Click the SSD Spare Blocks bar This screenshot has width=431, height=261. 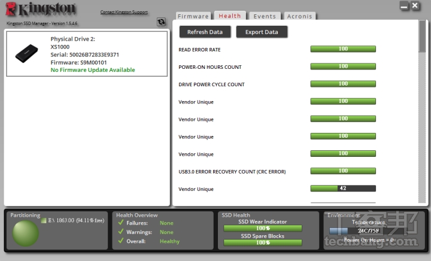click(263, 242)
